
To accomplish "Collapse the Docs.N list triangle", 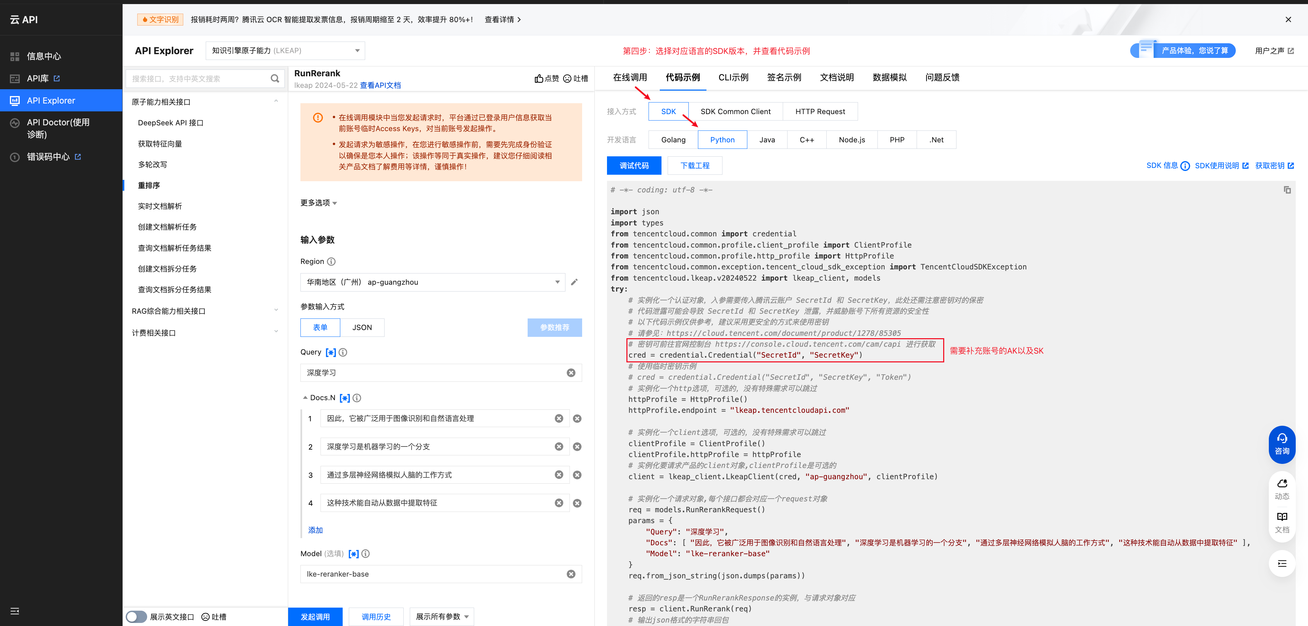I will click(305, 398).
